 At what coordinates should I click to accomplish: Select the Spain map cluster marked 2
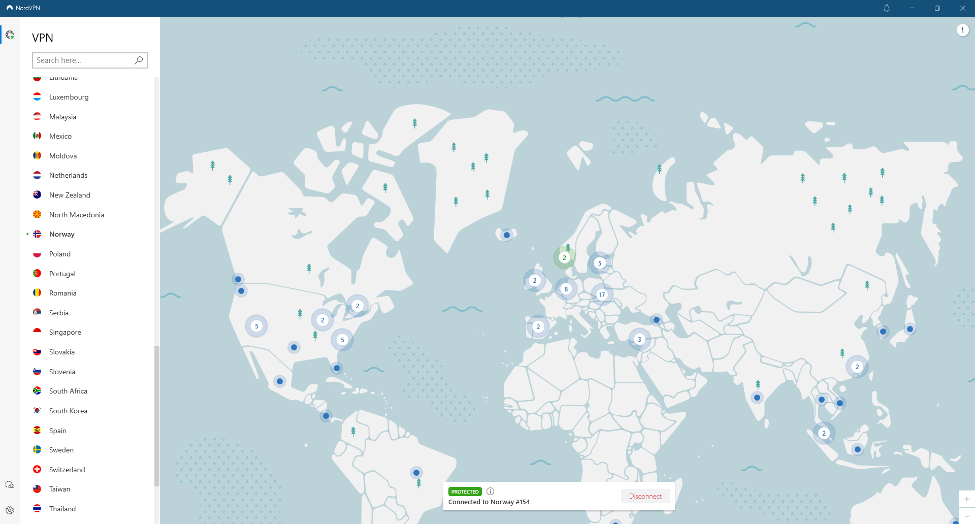point(538,326)
